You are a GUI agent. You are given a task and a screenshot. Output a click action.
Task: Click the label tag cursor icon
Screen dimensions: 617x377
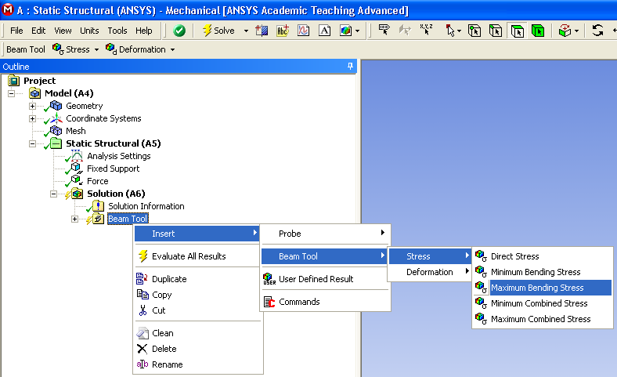384,30
